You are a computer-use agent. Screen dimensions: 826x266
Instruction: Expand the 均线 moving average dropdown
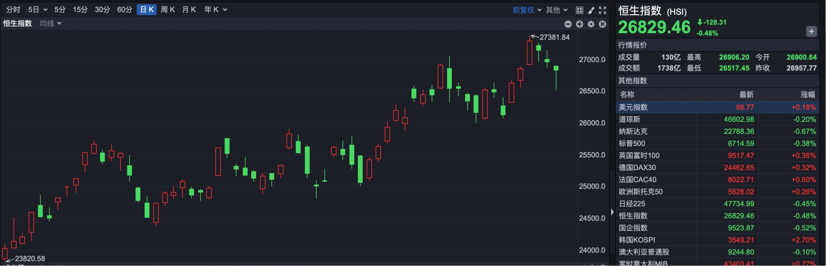[x=50, y=23]
